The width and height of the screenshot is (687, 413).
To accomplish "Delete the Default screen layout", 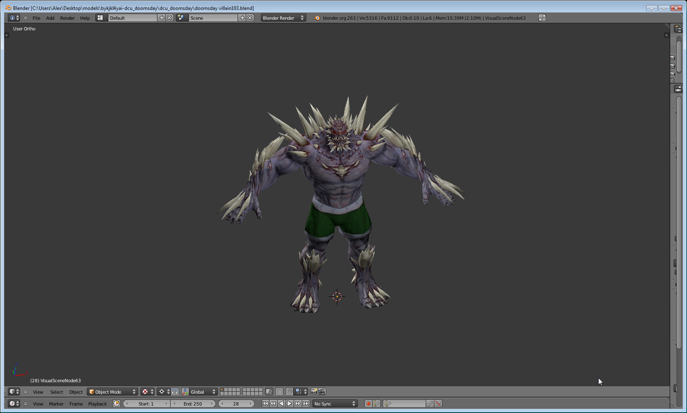I will [x=170, y=18].
